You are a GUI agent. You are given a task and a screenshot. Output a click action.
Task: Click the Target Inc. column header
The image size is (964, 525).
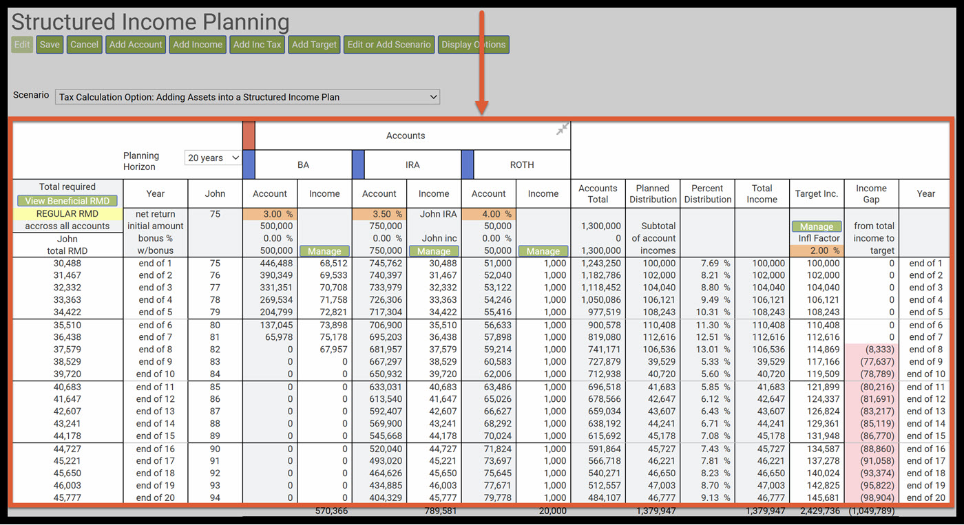click(x=817, y=193)
